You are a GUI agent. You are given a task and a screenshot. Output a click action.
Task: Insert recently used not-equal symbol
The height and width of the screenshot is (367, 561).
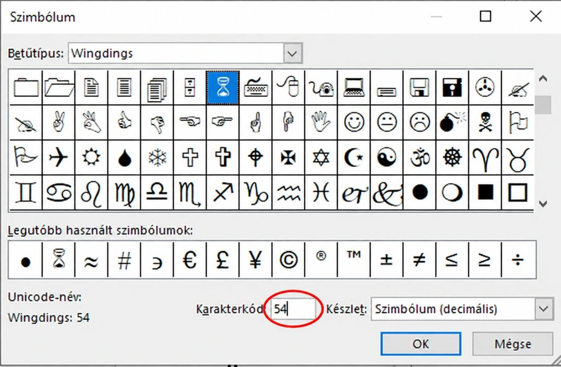[x=420, y=260]
